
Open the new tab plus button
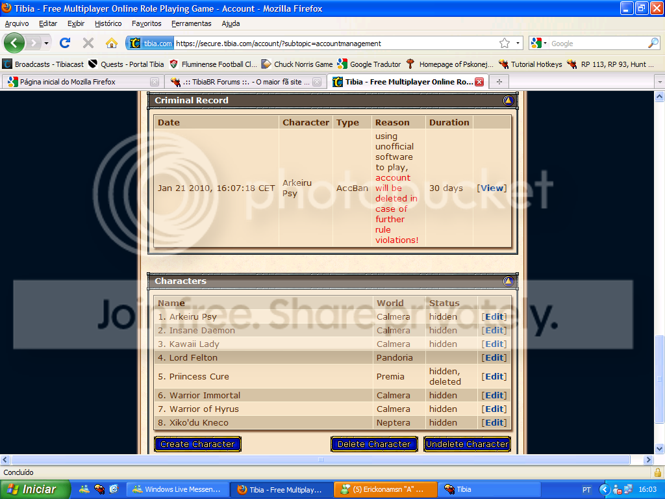499,82
